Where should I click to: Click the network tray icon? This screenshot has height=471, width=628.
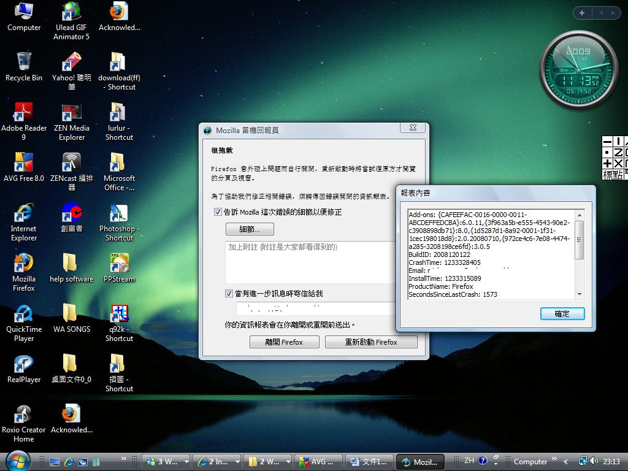tap(583, 461)
